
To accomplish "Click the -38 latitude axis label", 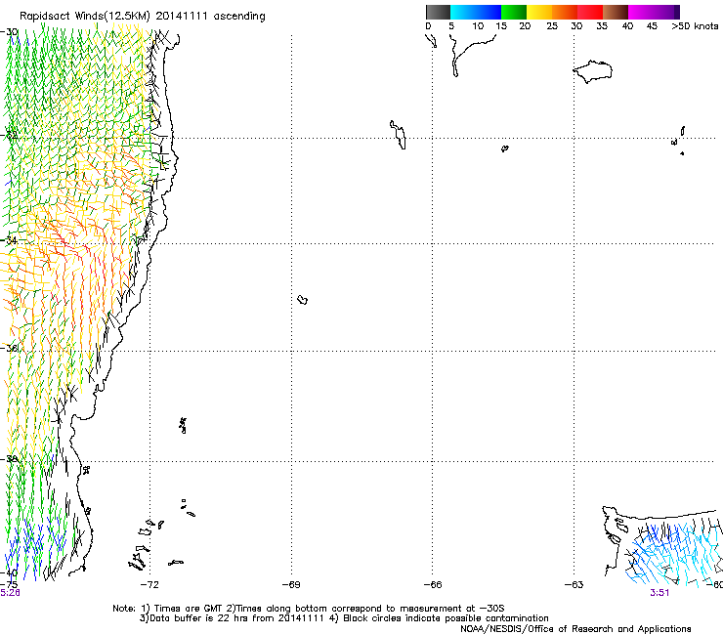I will tap(9, 458).
